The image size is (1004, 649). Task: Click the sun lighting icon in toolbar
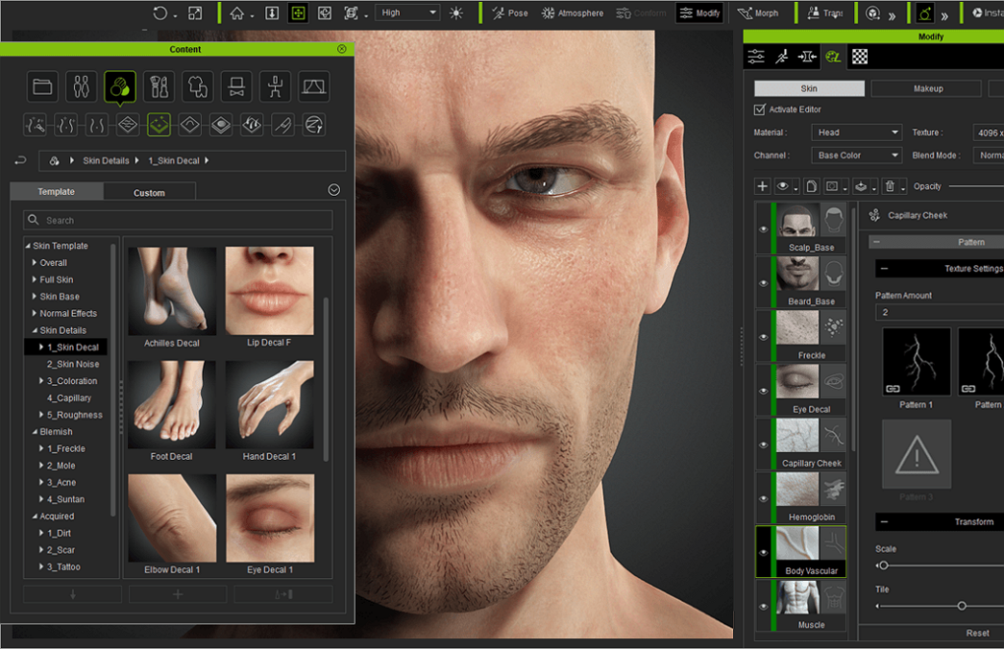456,12
